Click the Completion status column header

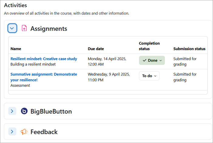click(x=149, y=46)
